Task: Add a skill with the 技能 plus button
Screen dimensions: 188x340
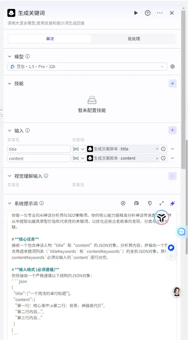Action: point(172,83)
